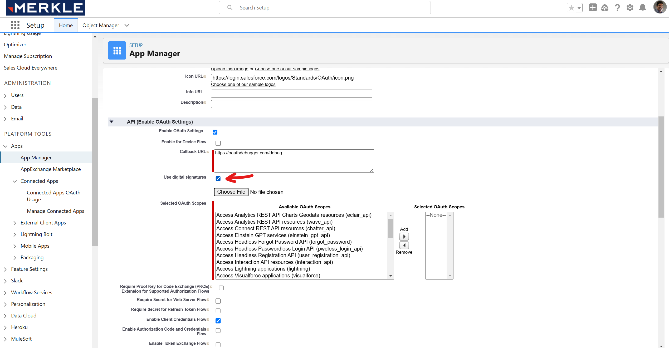Check Require Secret for Refresh Token Flow
The image size is (669, 348).
click(218, 311)
